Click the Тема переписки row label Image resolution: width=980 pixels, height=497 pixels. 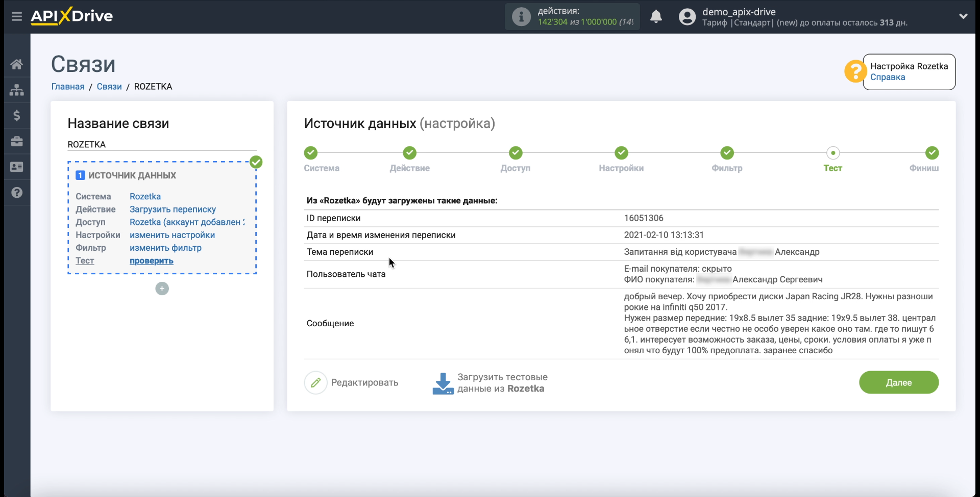[x=340, y=252]
